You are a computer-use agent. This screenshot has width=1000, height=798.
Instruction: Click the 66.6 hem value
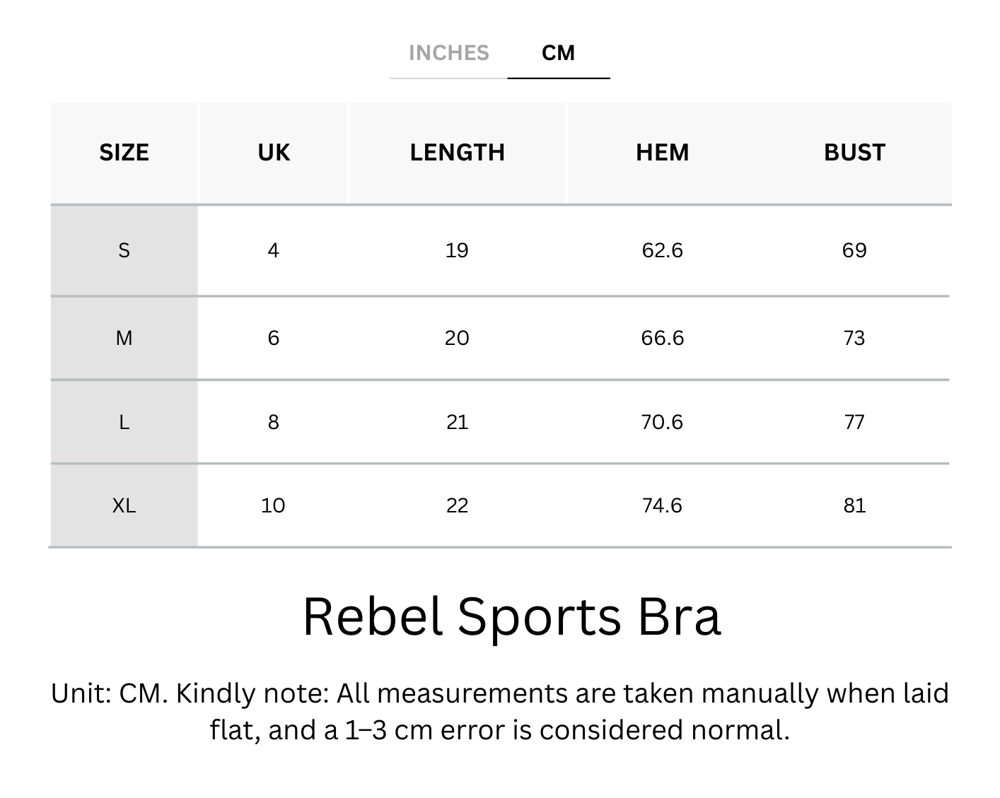tap(662, 338)
